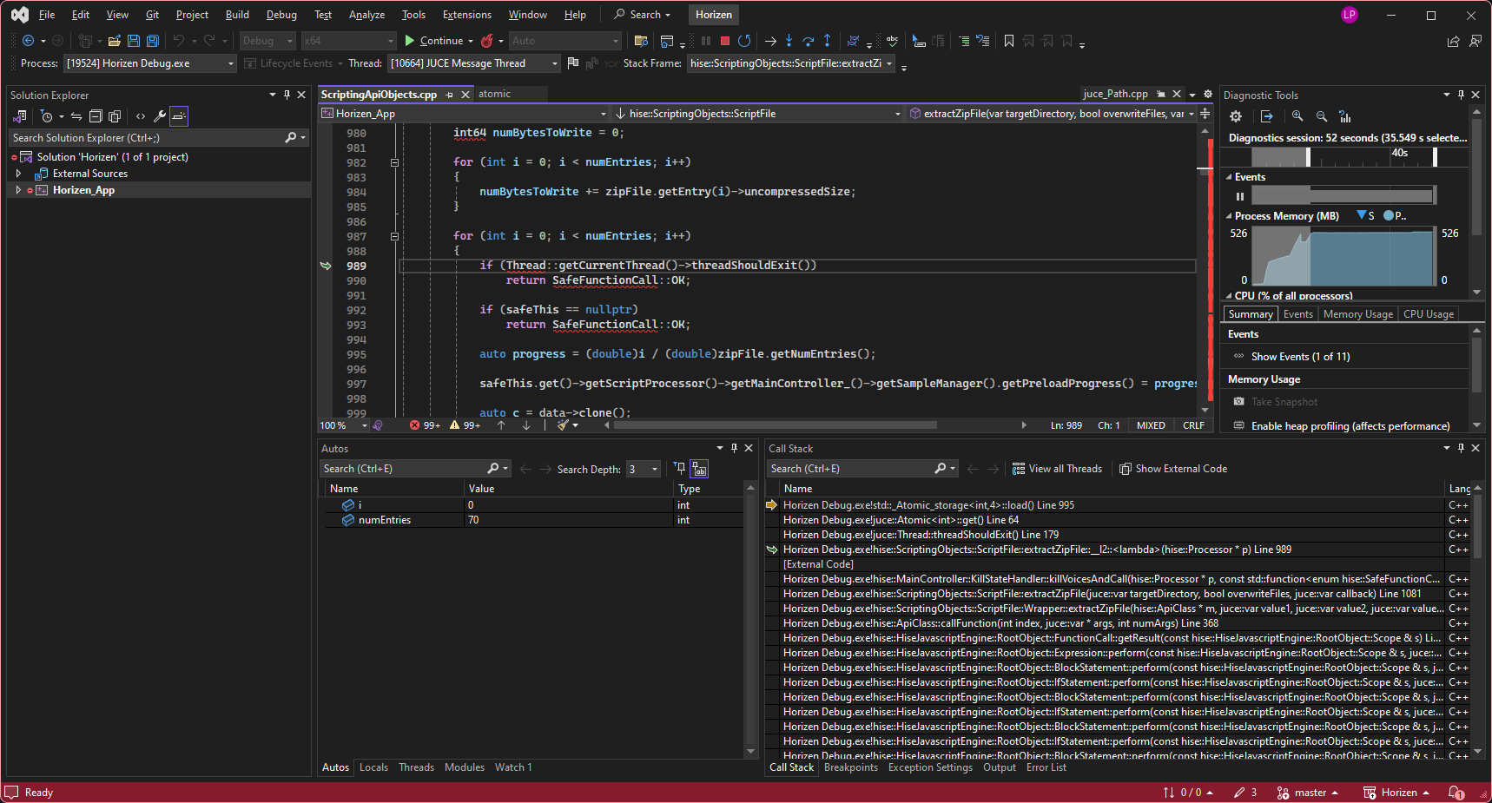Toggle Enable heap profiling option
The image size is (1492, 803).
(x=1350, y=426)
